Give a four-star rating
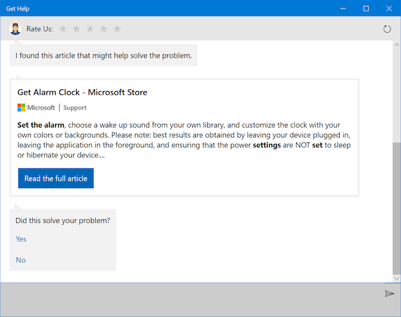 [103, 28]
